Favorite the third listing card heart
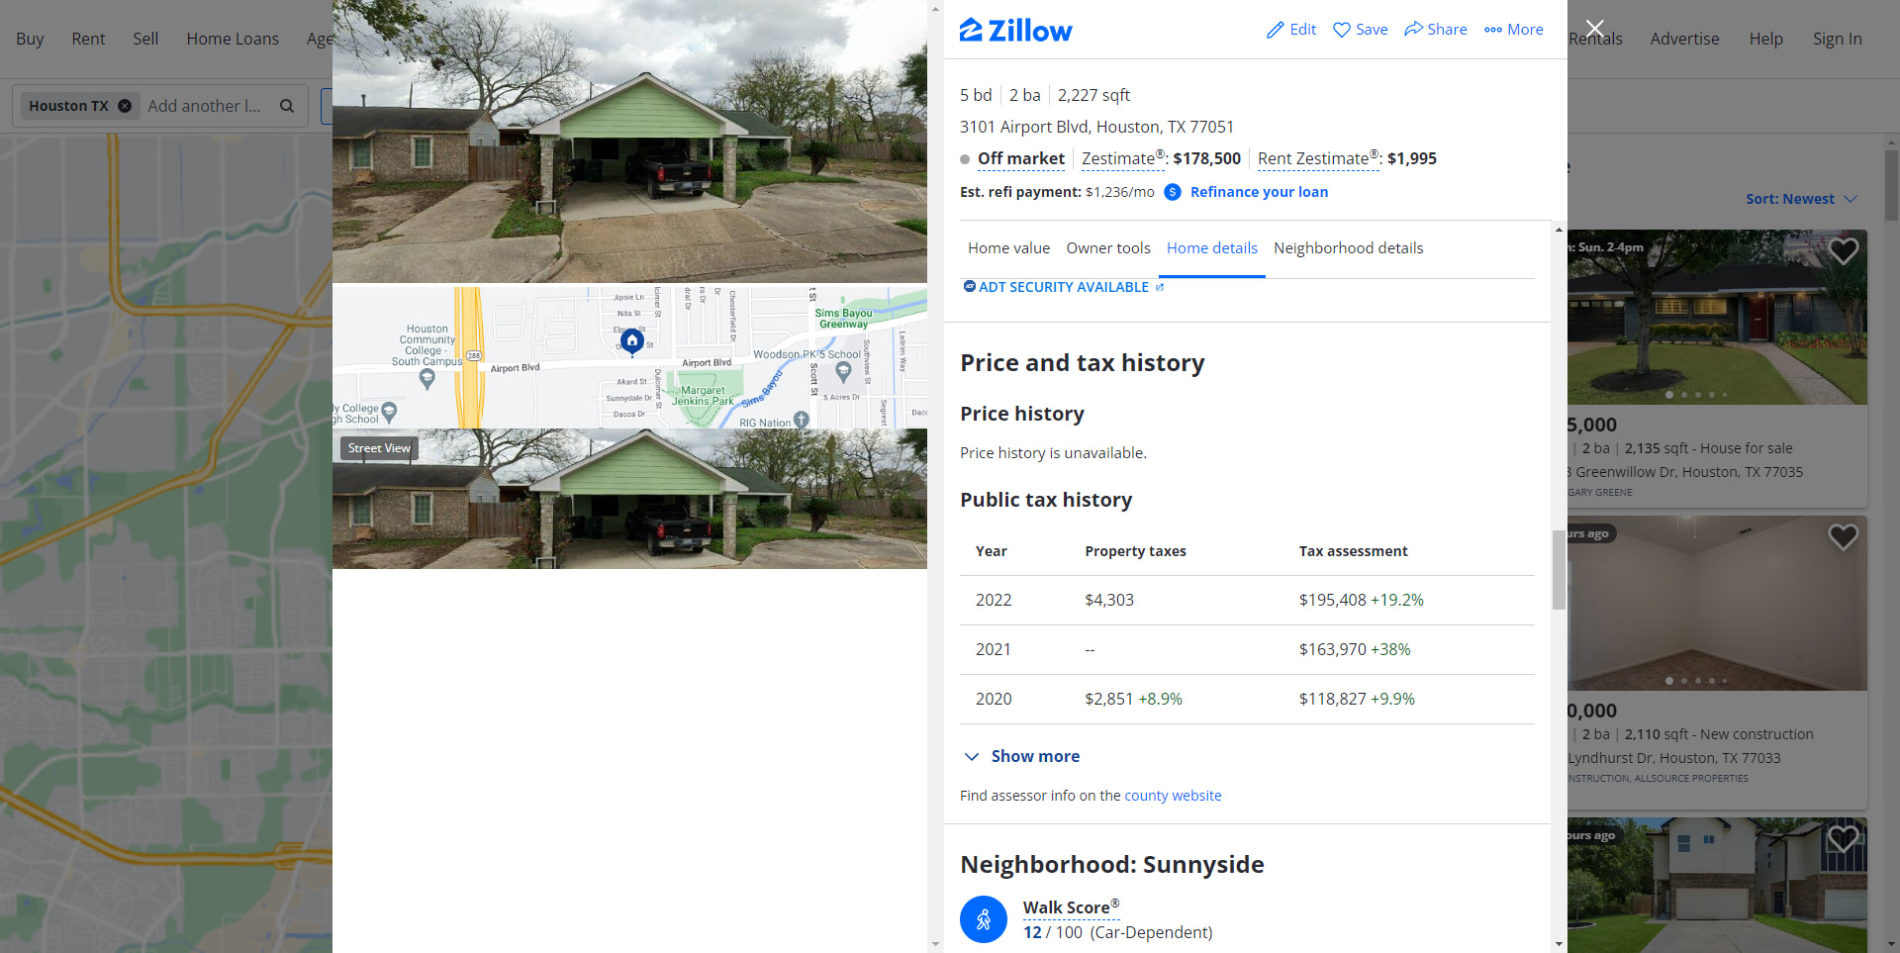The height and width of the screenshot is (953, 1900). 1843,838
